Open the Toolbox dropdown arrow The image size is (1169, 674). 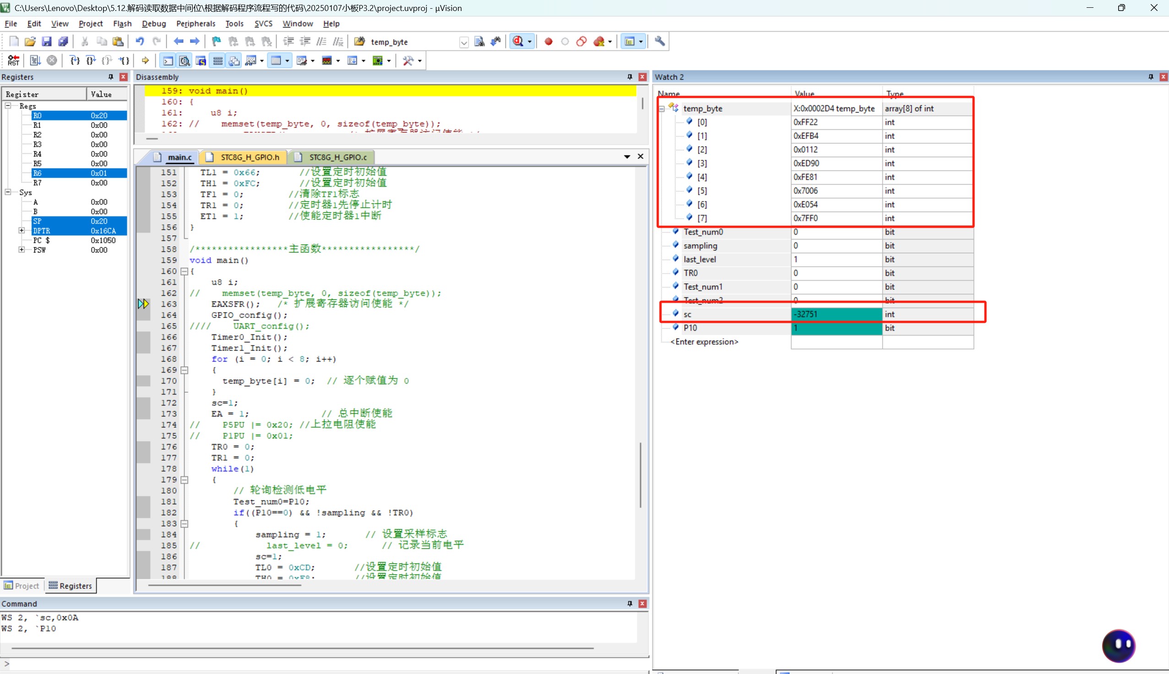coord(420,61)
